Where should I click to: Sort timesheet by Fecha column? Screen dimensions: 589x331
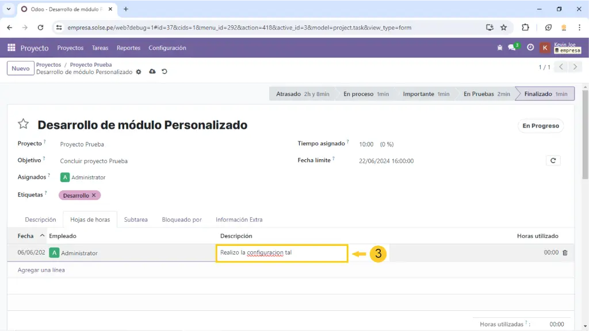point(26,236)
